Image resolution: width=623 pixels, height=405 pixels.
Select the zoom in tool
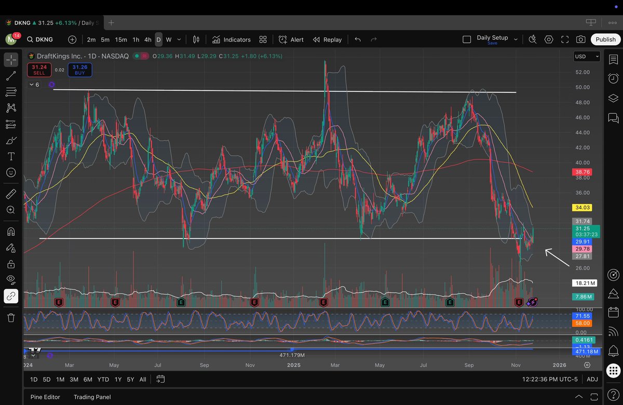point(11,210)
